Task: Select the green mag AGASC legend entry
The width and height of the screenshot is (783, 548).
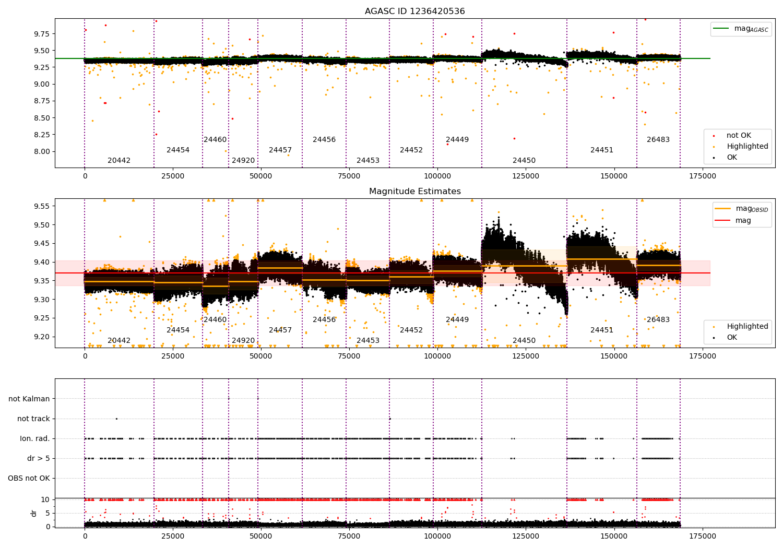Action: click(x=741, y=29)
